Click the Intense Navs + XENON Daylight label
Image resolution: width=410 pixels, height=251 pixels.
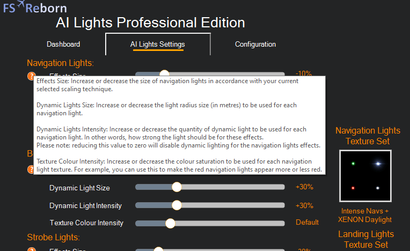point(365,215)
